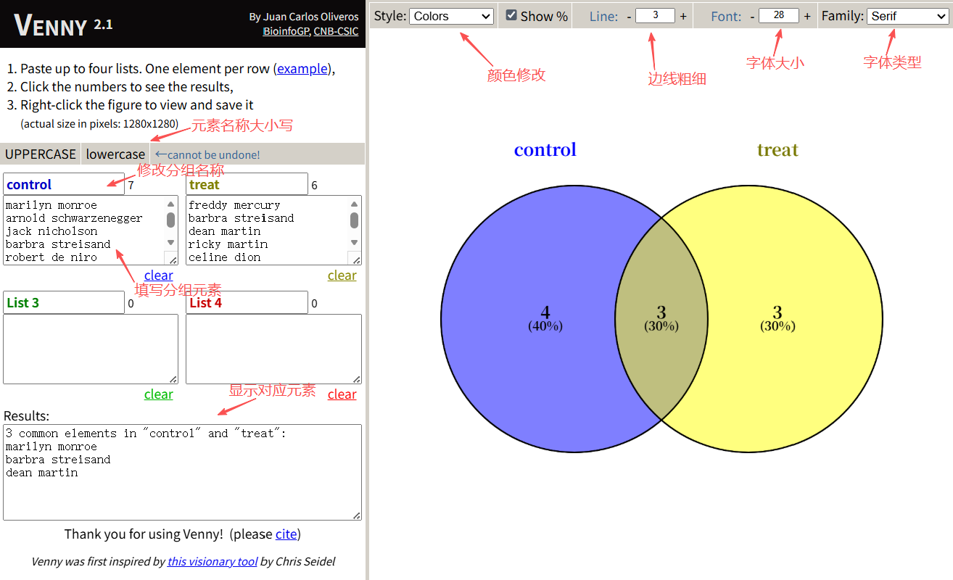Clear the treat list

(x=342, y=275)
